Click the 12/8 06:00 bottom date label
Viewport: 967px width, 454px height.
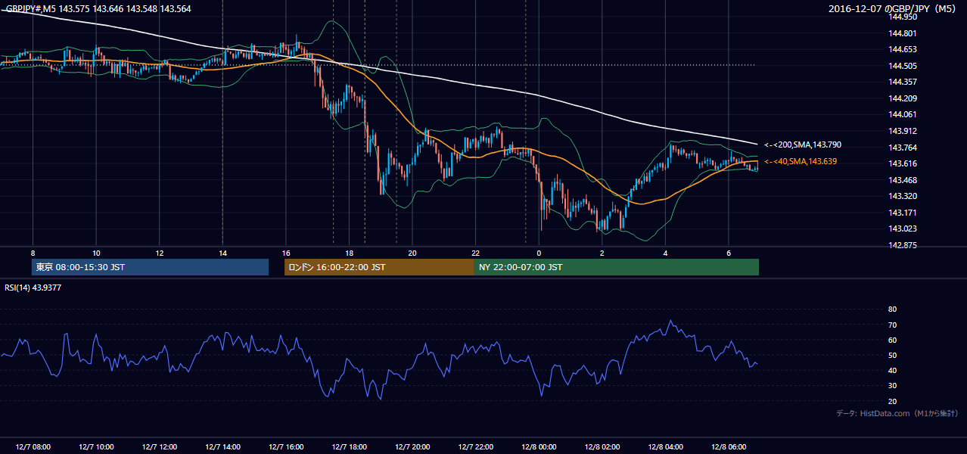tap(728, 447)
